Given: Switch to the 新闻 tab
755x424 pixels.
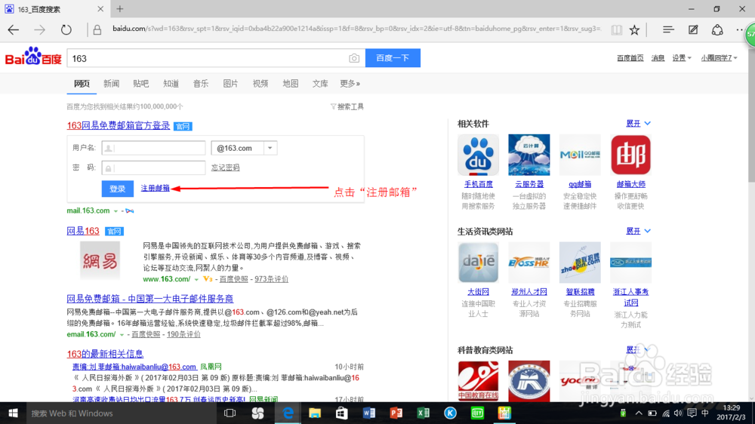Looking at the screenshot, I should pos(111,84).
